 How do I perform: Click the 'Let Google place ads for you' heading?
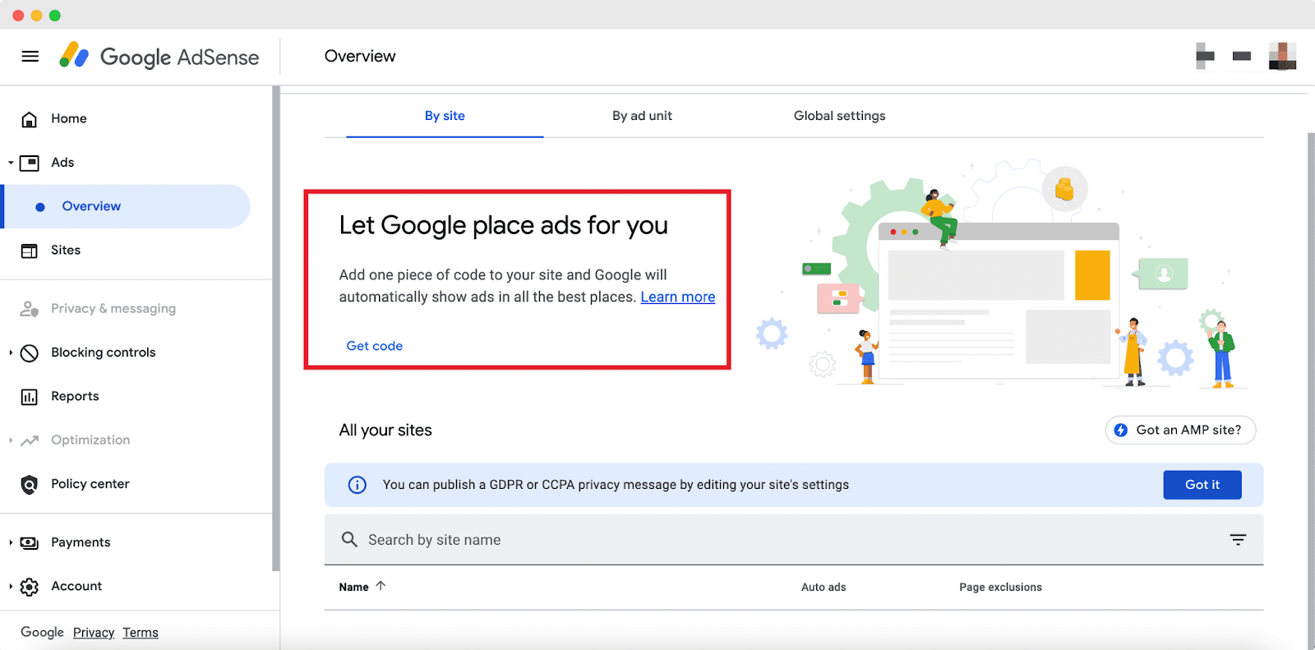pos(504,225)
